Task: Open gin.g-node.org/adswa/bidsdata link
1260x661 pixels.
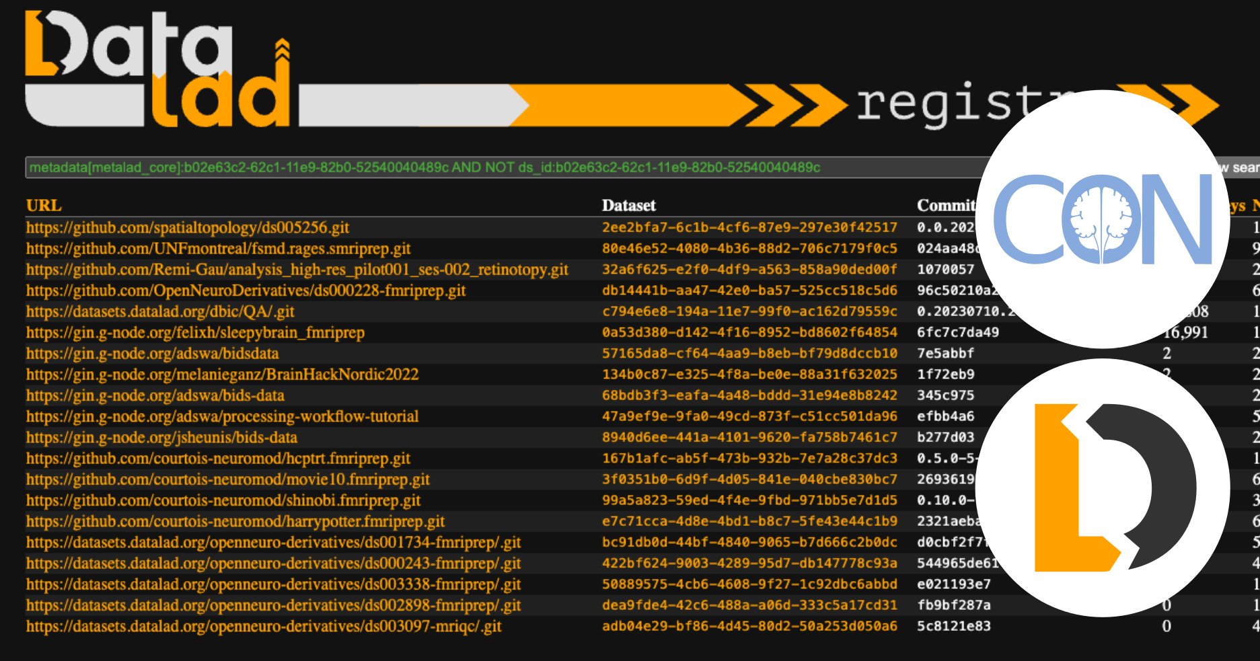Action: click(x=152, y=353)
